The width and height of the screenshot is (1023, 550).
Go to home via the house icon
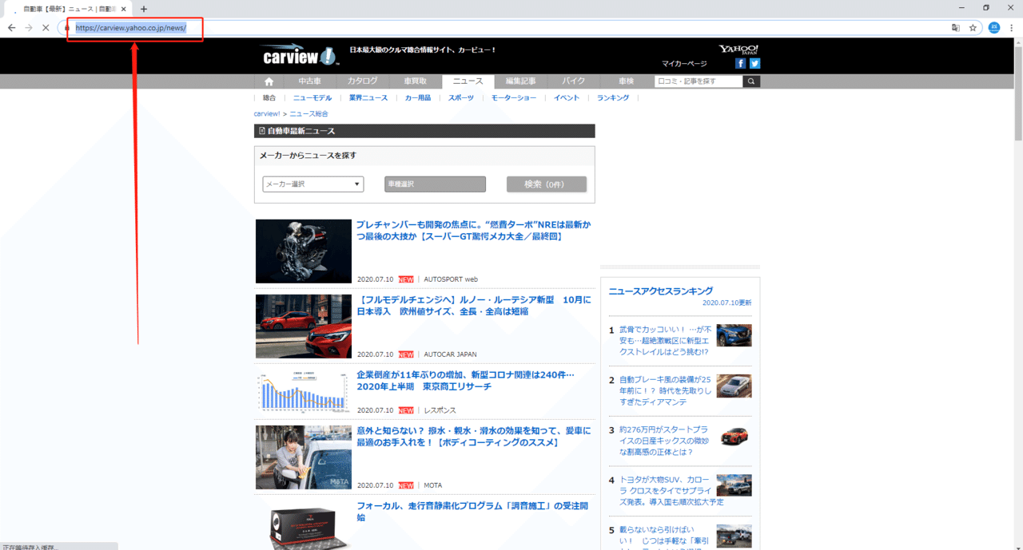click(269, 81)
